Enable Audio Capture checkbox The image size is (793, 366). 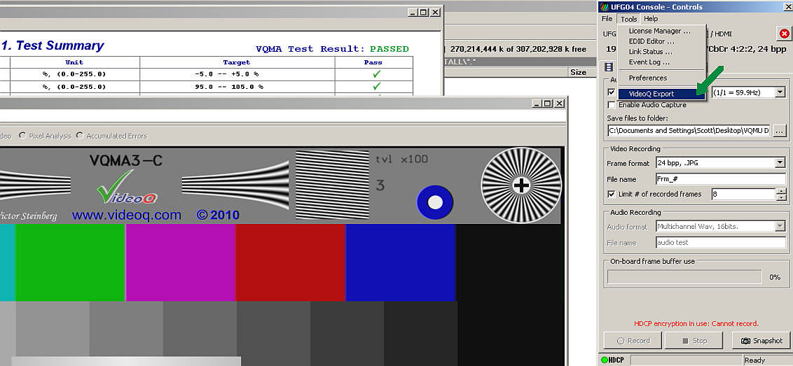(x=612, y=105)
